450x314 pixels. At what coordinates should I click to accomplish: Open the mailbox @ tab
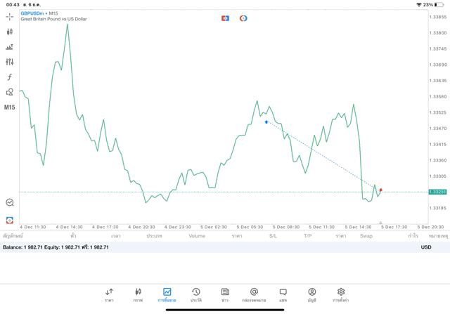254,295
